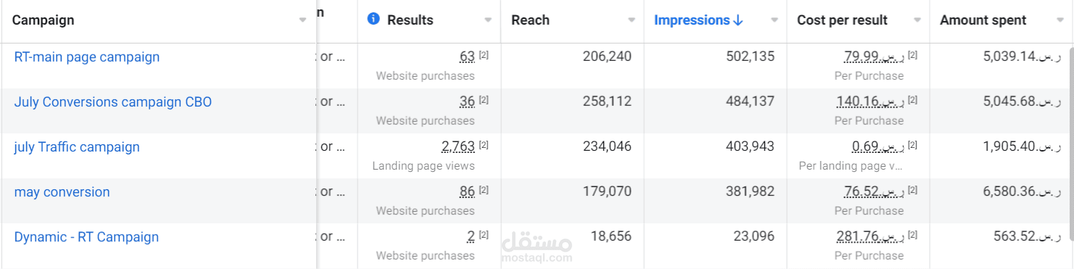Click the 140.16 cost per result value

pos(870,102)
